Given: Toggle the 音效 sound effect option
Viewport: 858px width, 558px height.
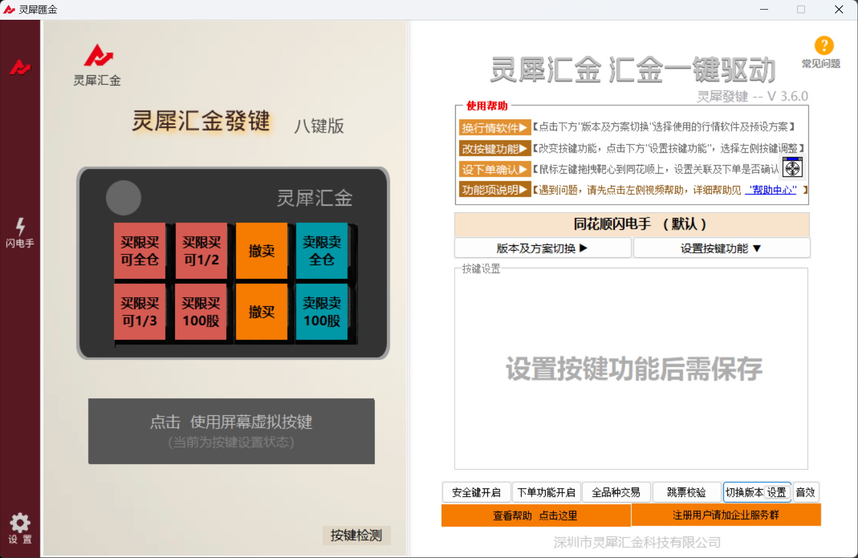Looking at the screenshot, I should click(x=806, y=492).
